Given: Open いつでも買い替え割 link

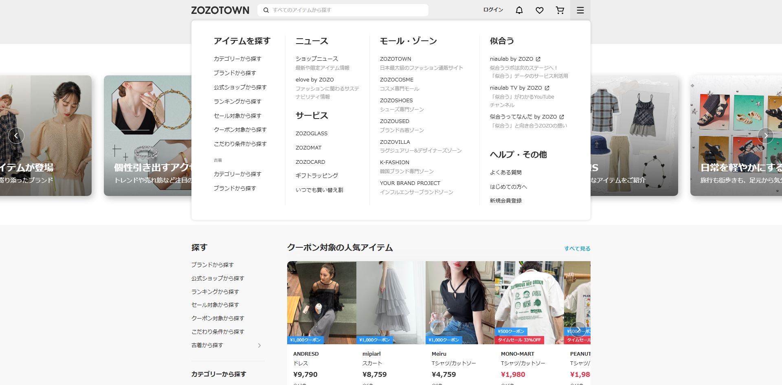Looking at the screenshot, I should pos(319,190).
